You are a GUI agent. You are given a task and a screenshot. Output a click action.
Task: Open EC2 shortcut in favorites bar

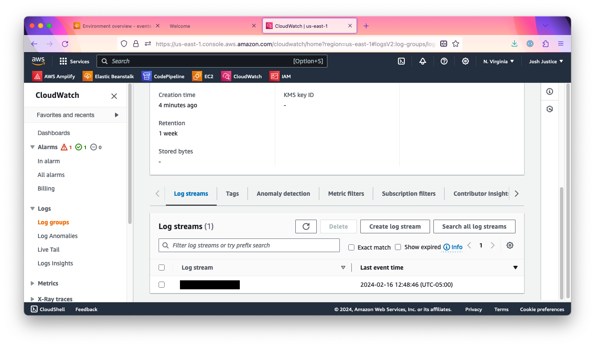(203, 76)
